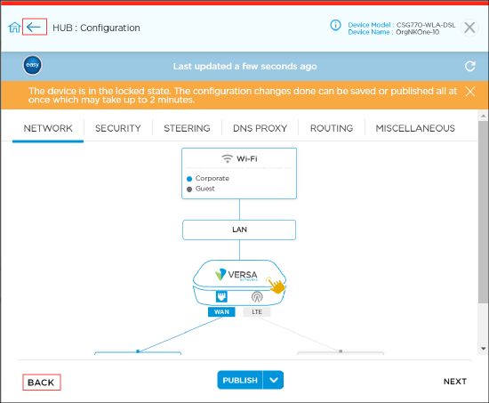489x403 pixels.
Task: Open the MISCELLANEOUS tab
Action: (415, 128)
